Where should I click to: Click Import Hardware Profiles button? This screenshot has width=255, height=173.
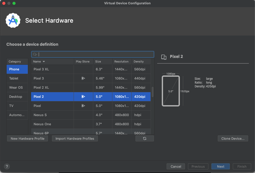point(75,138)
